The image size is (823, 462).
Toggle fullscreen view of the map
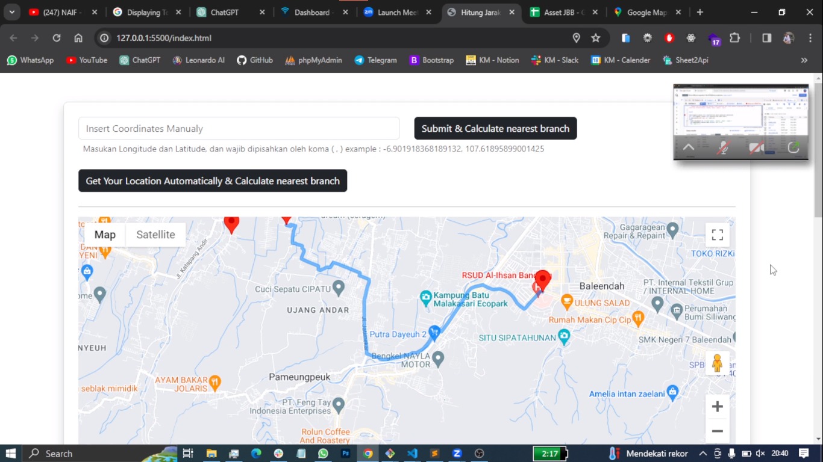click(x=717, y=235)
